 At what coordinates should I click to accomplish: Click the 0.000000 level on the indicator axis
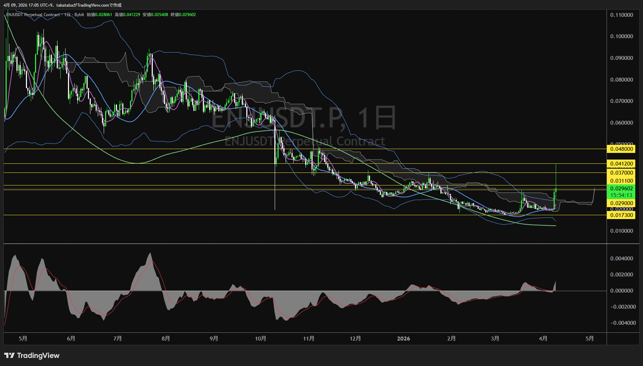[621, 291]
